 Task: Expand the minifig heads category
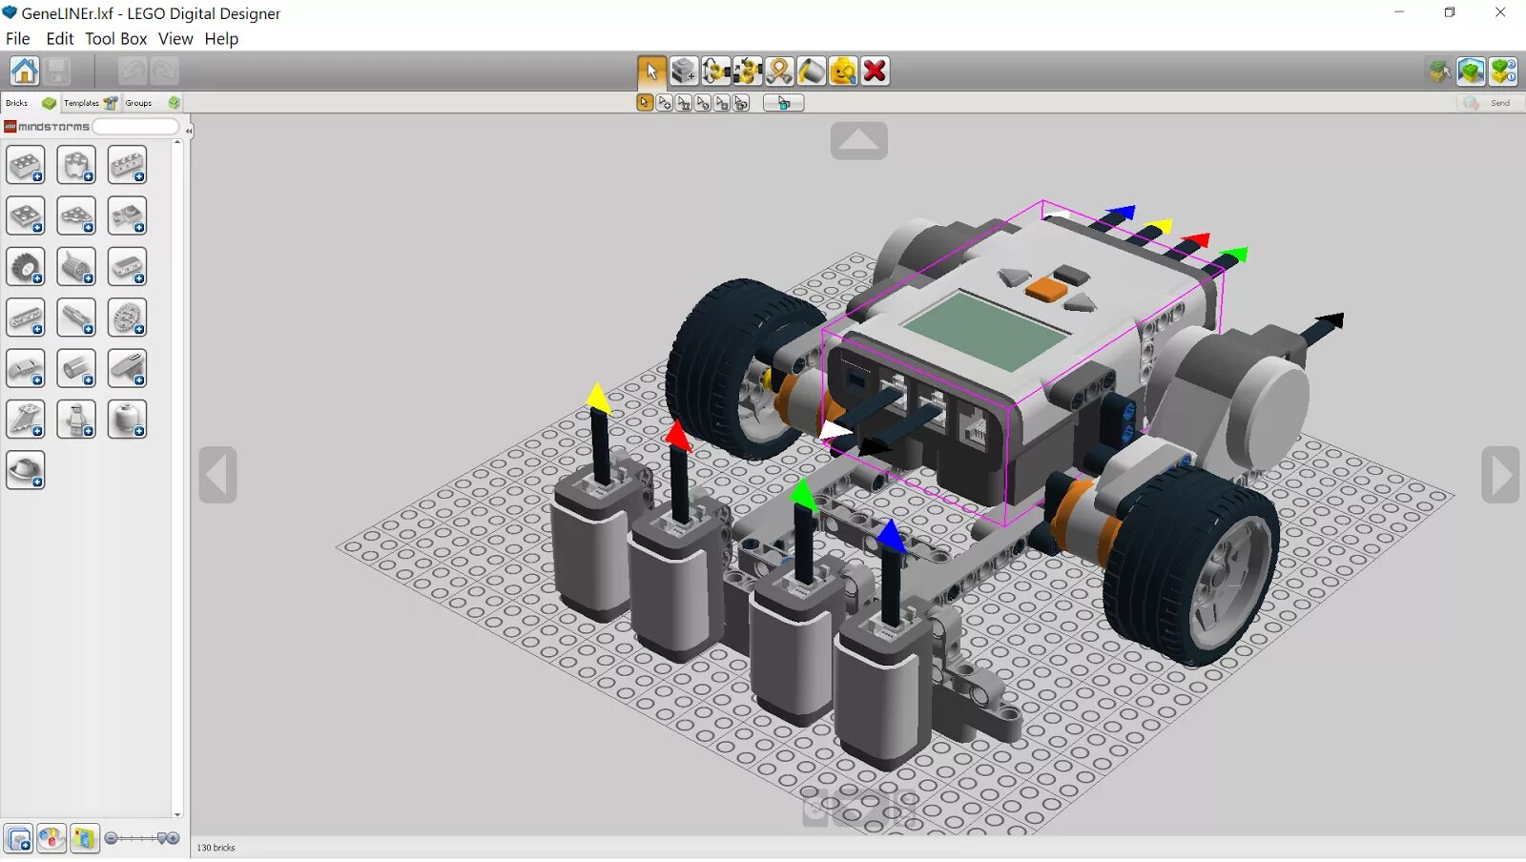[x=127, y=420]
